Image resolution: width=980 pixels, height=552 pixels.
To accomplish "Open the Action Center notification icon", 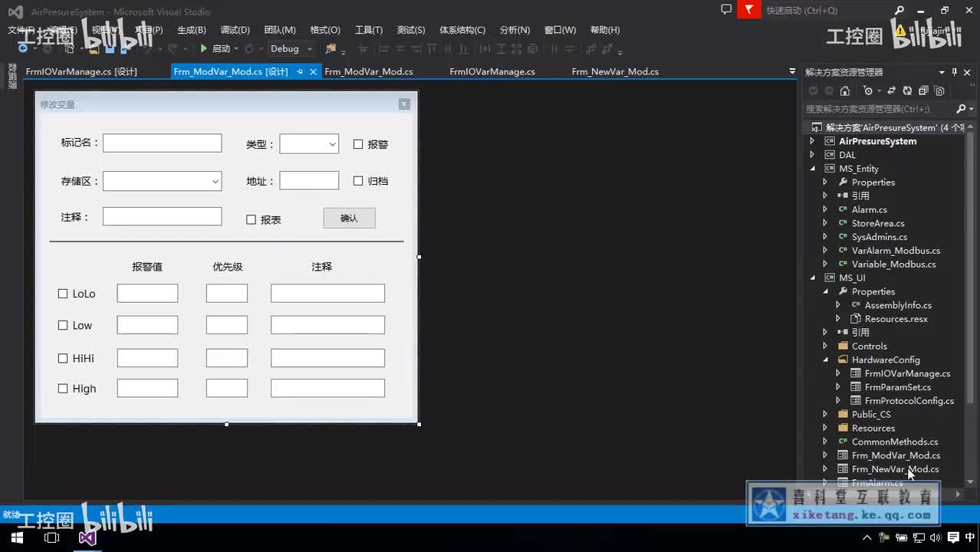I will click(954, 537).
